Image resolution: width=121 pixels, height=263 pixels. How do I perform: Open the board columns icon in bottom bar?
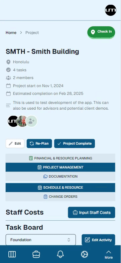[12, 254]
